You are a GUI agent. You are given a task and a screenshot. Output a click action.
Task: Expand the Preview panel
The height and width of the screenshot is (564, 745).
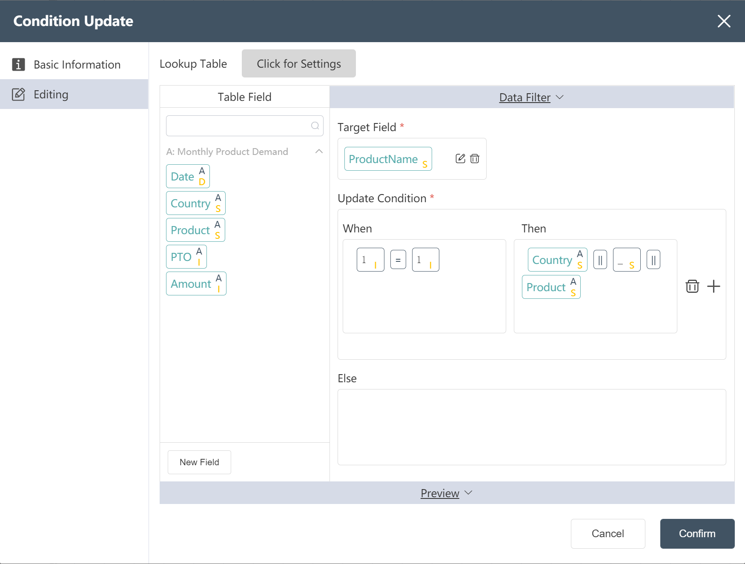pos(447,493)
